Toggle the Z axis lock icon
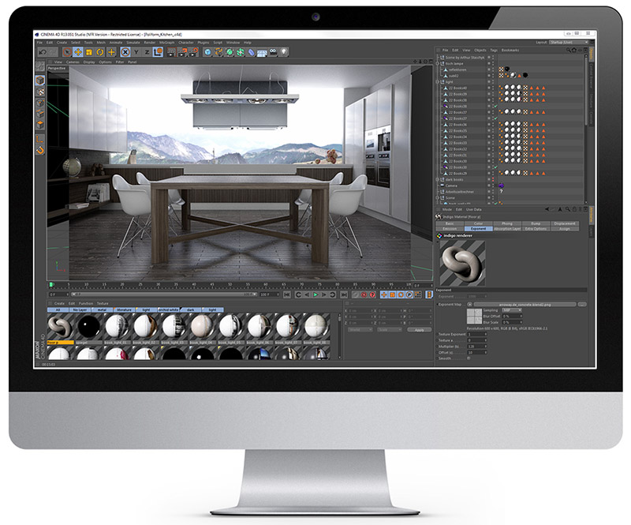The image size is (631, 525). 147,52
